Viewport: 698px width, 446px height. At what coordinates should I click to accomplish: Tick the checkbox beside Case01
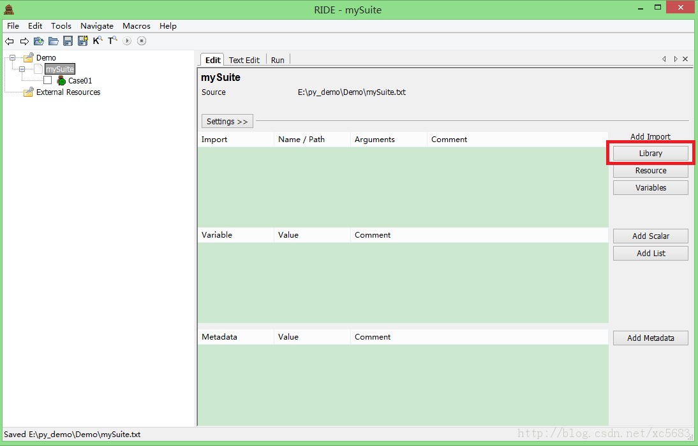click(47, 80)
